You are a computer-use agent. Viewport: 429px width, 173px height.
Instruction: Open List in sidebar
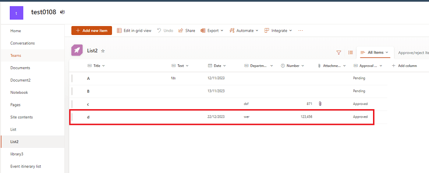[14, 130]
